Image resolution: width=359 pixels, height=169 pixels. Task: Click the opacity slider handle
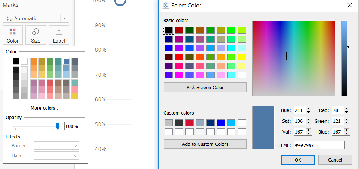click(x=58, y=126)
